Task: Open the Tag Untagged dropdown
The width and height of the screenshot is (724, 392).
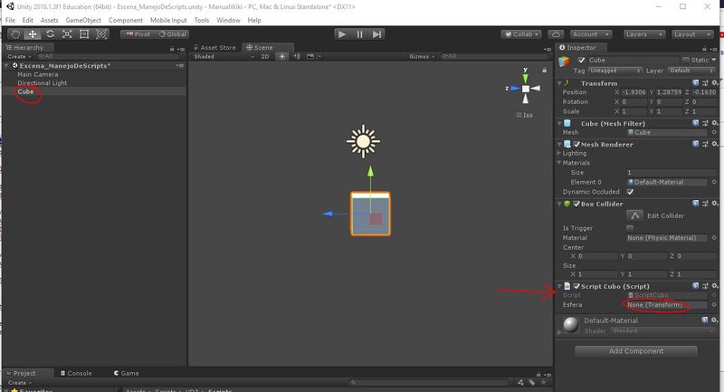Action: tap(614, 71)
